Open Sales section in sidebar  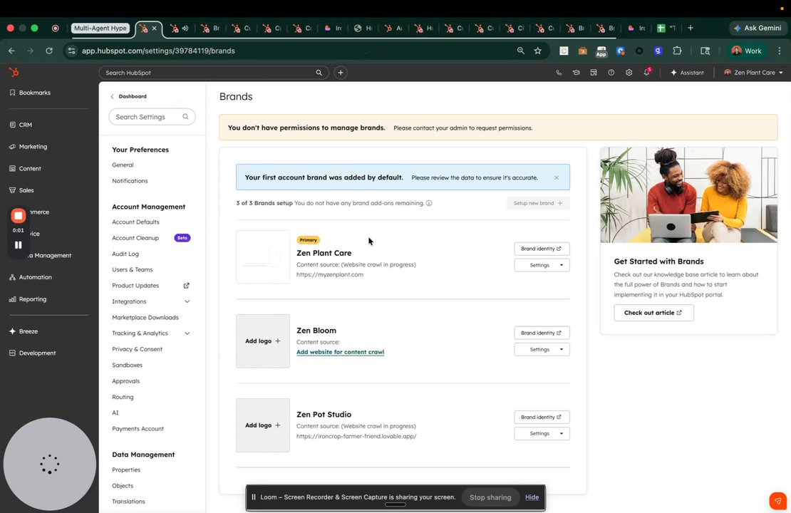[x=21, y=190]
